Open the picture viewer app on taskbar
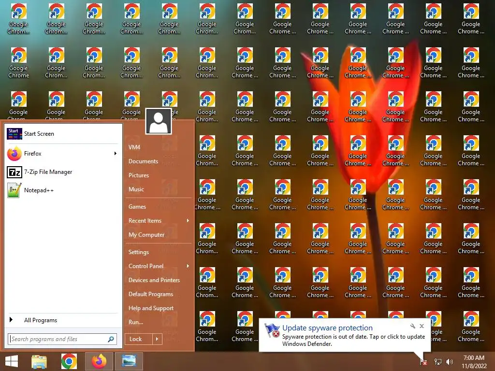Image resolution: width=495 pixels, height=371 pixels. tap(129, 361)
